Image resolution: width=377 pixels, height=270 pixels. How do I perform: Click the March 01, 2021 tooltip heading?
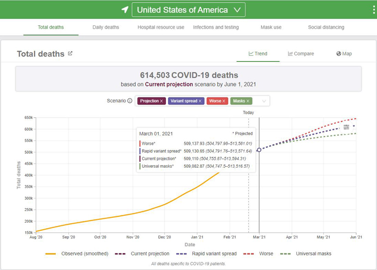156,134
